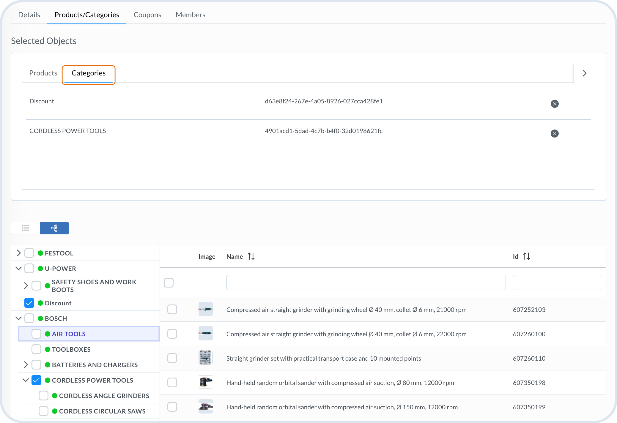Remove the Discount category from selected objects

[554, 104]
